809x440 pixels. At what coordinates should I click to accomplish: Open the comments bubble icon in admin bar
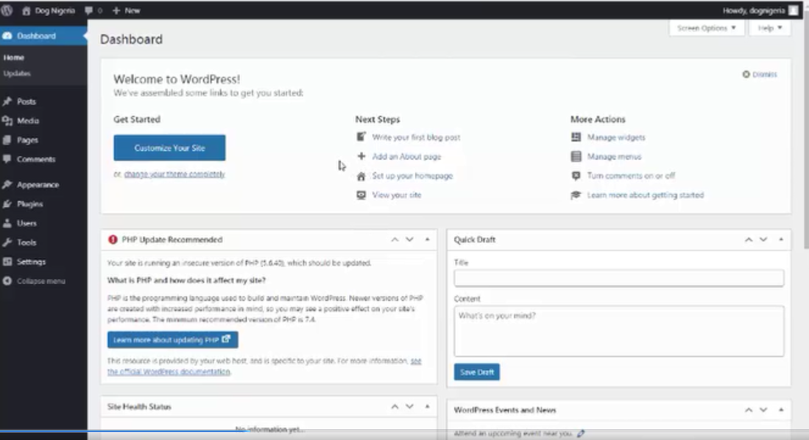pyautogui.click(x=89, y=10)
